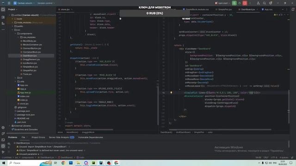Click the SimplePlot breadcrumb
Screen dimensions: 296x166
click(x=199, y=132)
